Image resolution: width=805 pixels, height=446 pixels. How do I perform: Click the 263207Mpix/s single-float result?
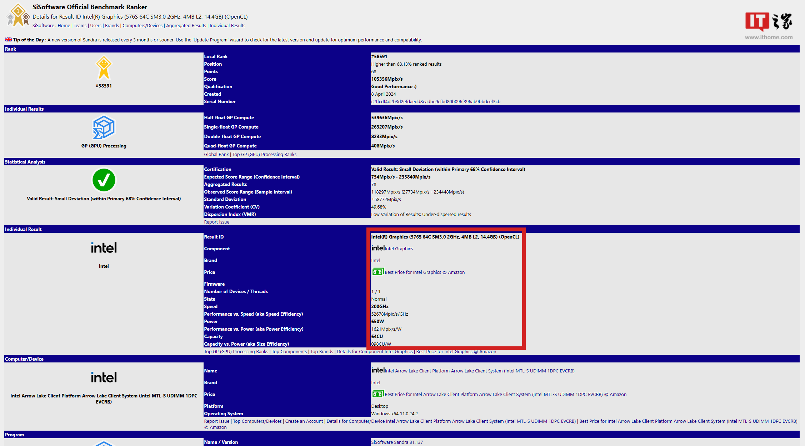click(387, 127)
